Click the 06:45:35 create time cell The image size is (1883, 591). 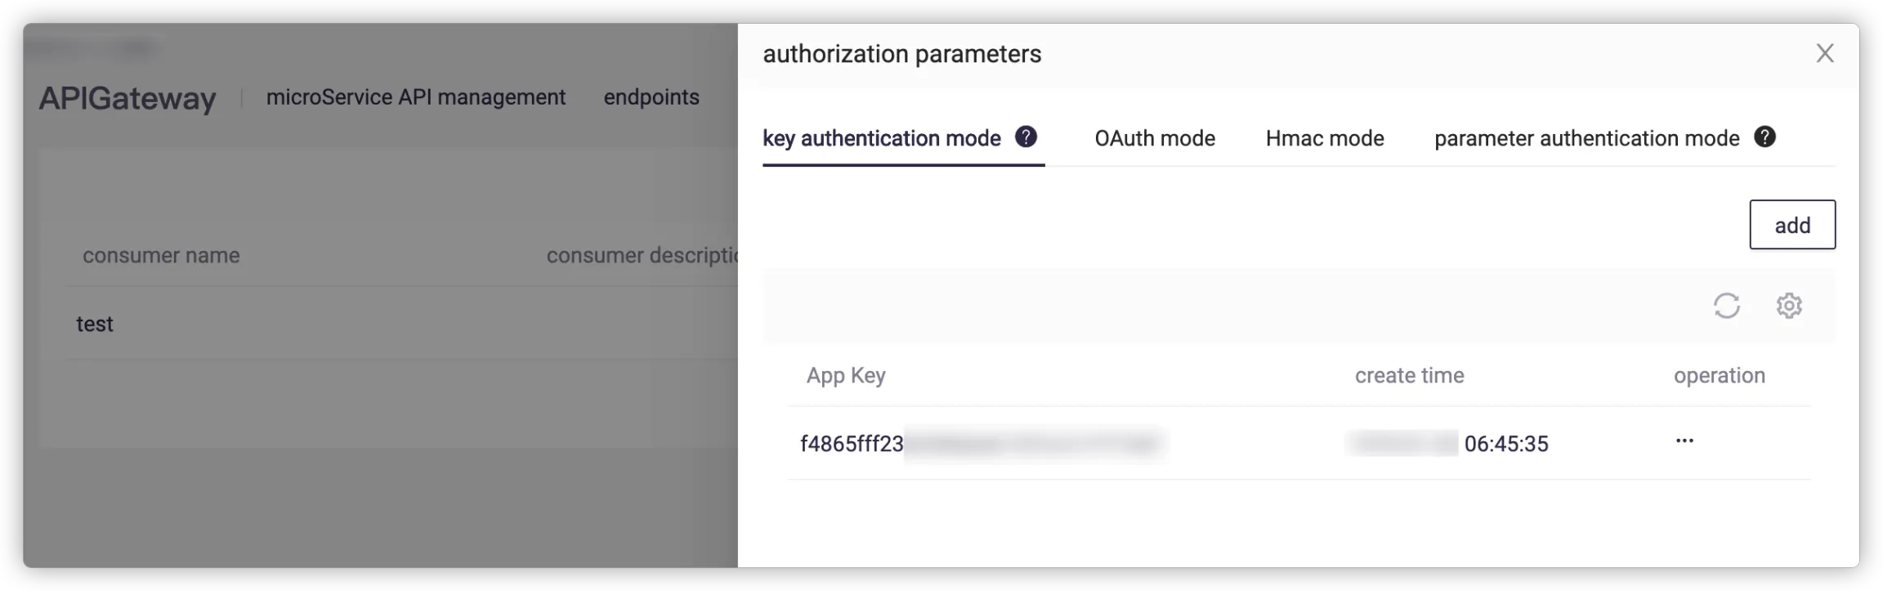[1505, 444]
